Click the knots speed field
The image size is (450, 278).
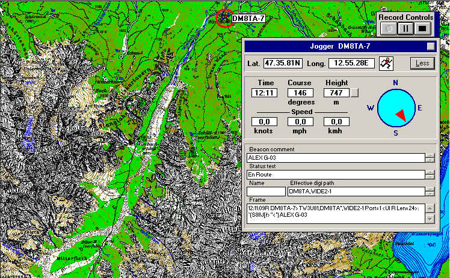(x=264, y=122)
